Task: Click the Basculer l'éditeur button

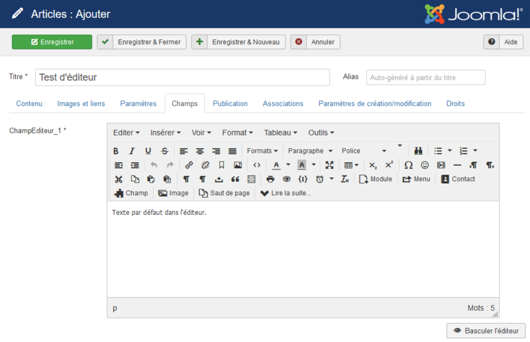Action: click(487, 331)
